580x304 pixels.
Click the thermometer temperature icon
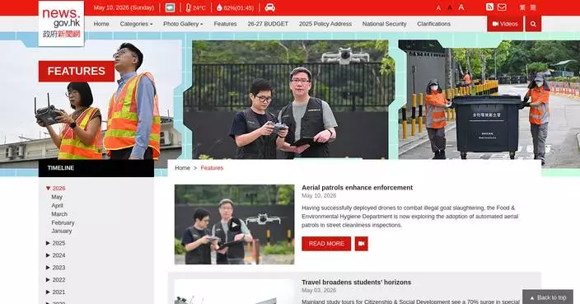click(x=189, y=7)
